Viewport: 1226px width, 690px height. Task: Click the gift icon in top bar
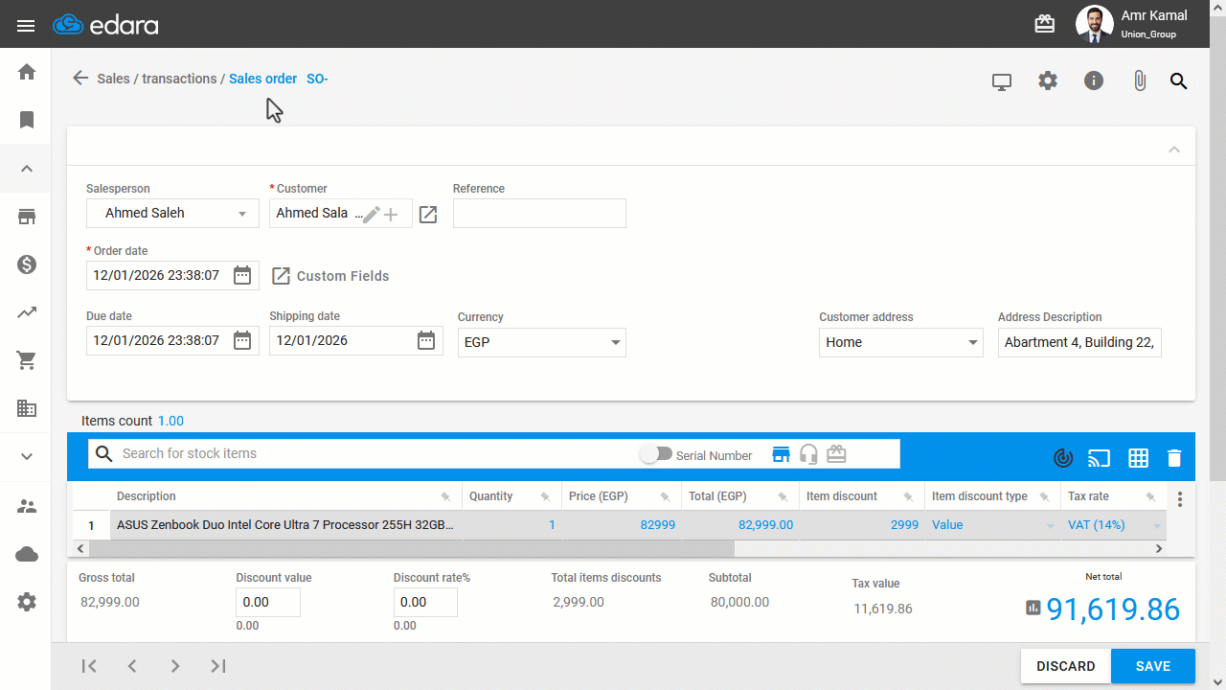pyautogui.click(x=1045, y=24)
